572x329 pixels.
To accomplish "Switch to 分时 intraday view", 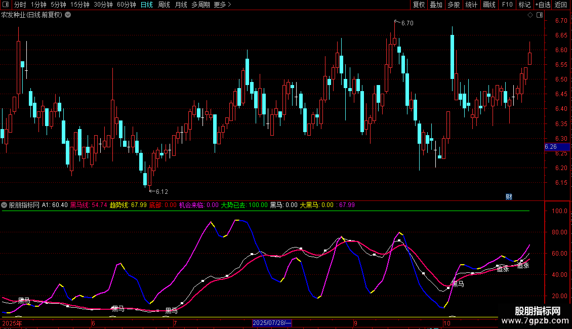I will [20, 5].
